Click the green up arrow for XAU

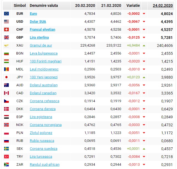point(144,46)
